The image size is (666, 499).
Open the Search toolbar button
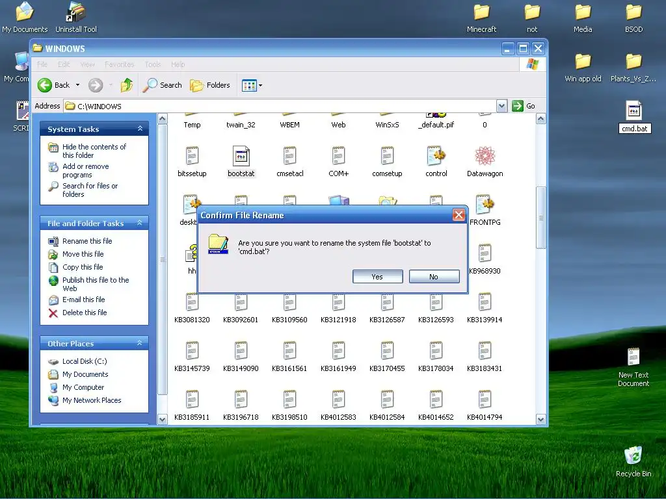pyautogui.click(x=162, y=85)
